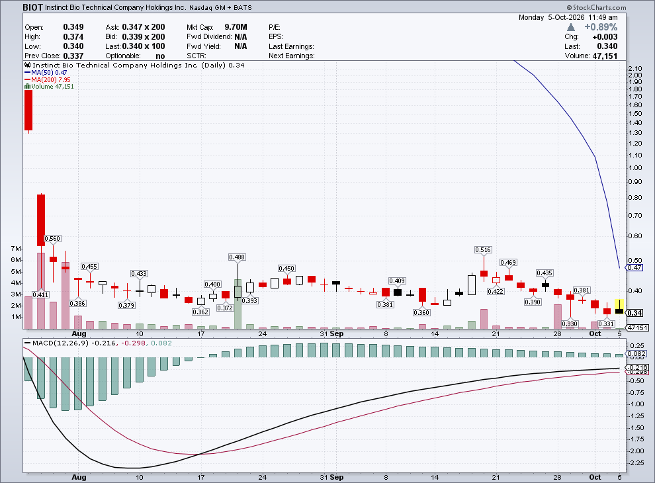The image size is (655, 483).
Task: Click the 0.330 low price annotation
Action: (570, 324)
